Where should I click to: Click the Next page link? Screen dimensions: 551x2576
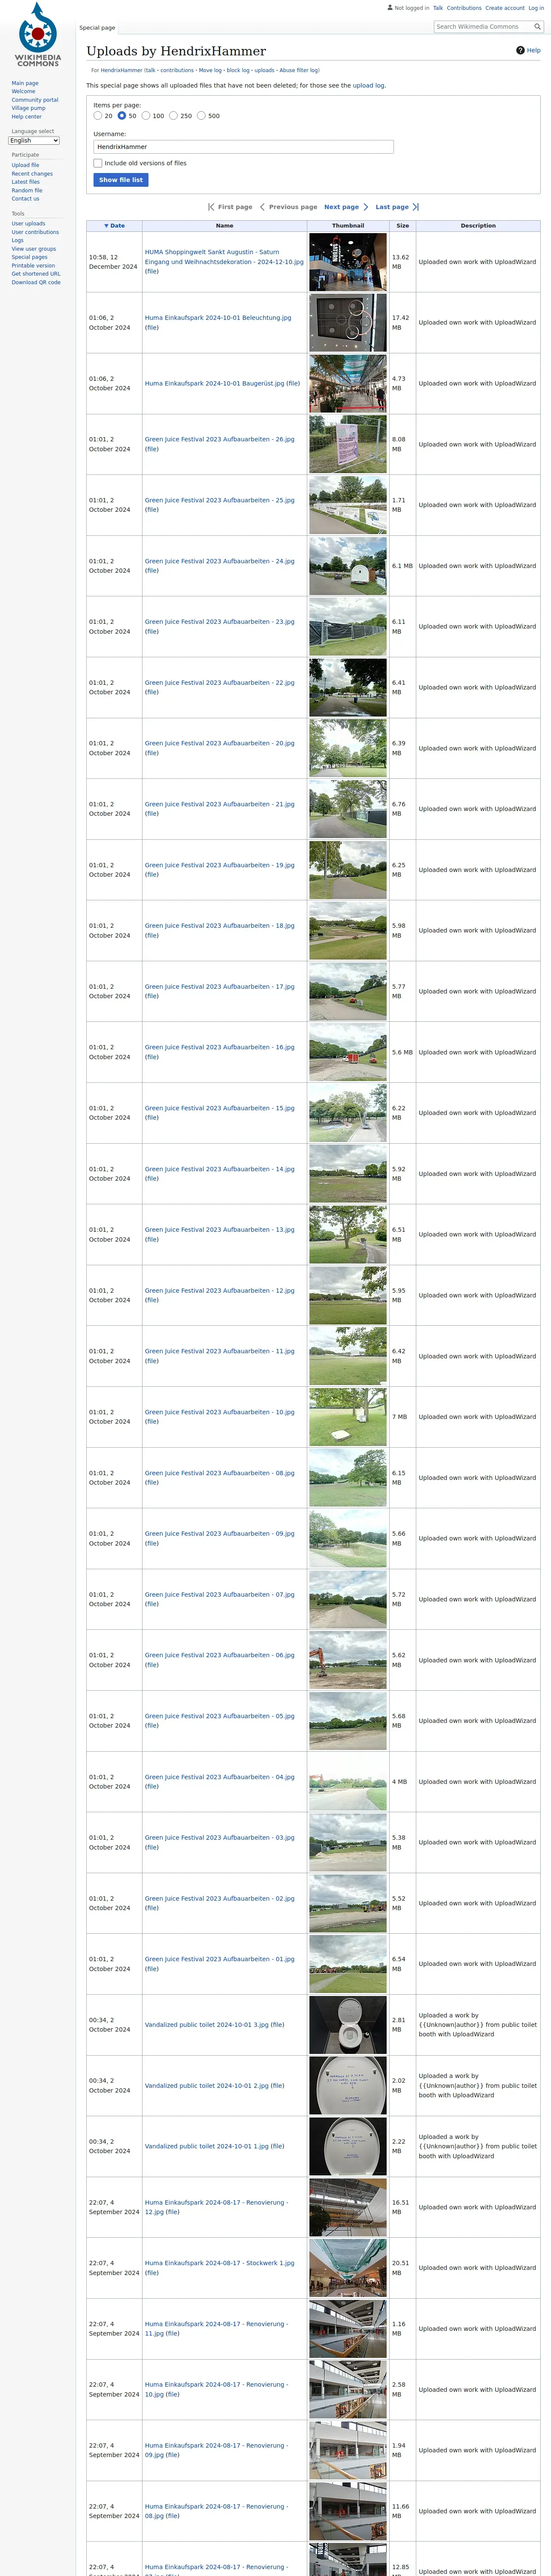341,207
